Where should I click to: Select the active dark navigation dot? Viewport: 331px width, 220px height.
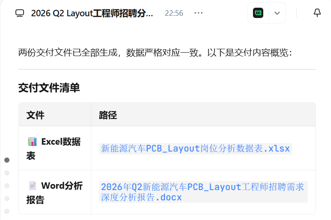[x=7, y=160]
